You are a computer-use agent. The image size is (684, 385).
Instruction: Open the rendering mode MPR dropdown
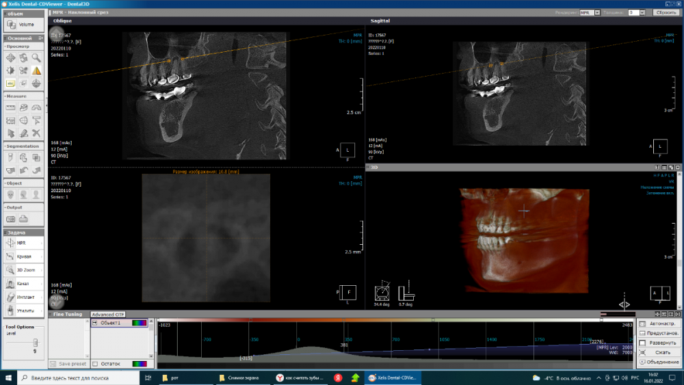point(597,12)
